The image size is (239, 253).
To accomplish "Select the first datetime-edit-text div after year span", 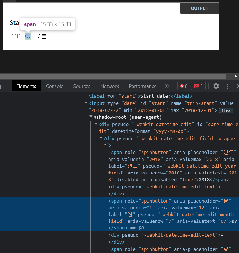I will [166, 190].
